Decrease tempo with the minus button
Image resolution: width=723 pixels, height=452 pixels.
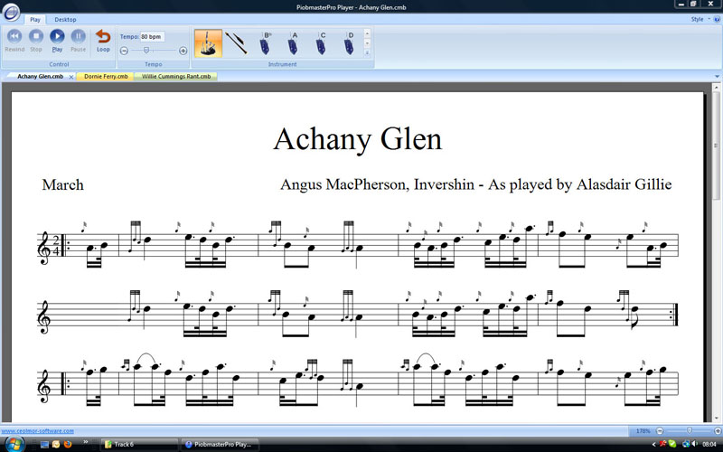pos(124,51)
